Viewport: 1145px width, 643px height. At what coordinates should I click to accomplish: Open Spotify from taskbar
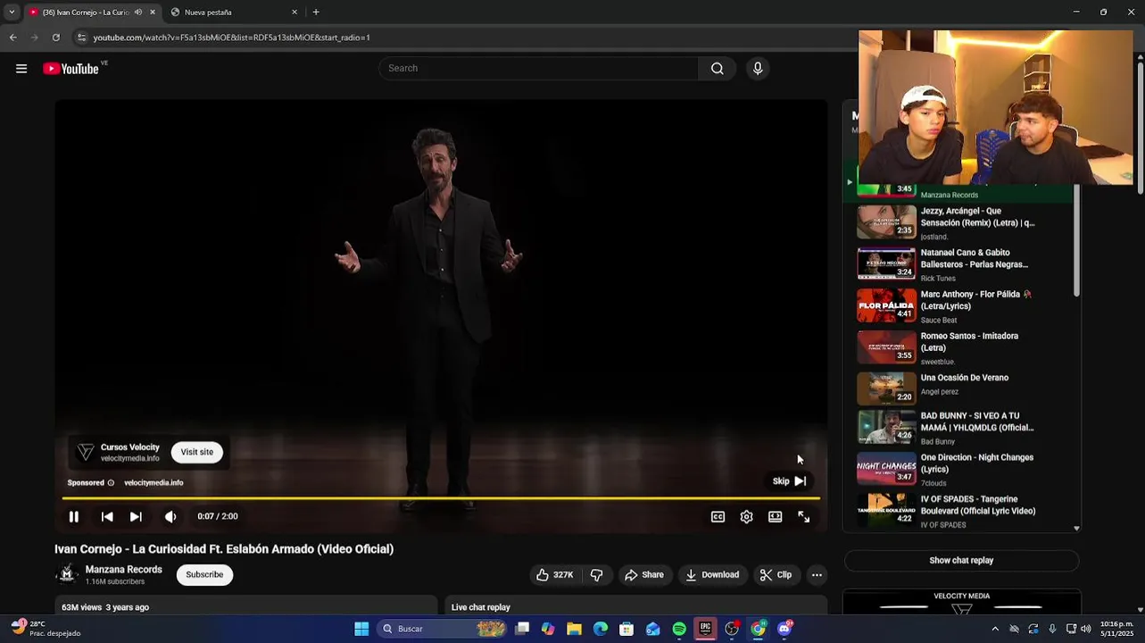tap(679, 629)
